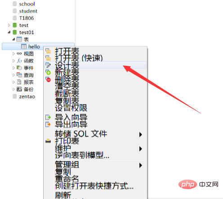Click the zentao database icon
Image resolution: width=223 pixels, height=199 pixels.
click(14, 96)
